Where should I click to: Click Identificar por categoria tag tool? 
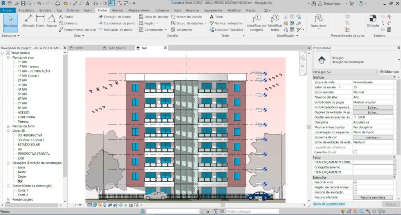coord(256,23)
